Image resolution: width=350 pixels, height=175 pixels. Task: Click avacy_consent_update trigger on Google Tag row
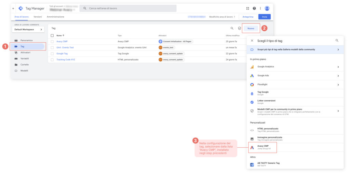point(172,54)
